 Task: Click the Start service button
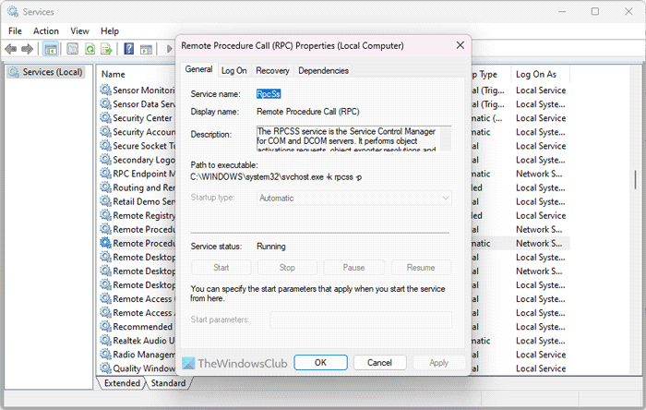pyautogui.click(x=221, y=268)
